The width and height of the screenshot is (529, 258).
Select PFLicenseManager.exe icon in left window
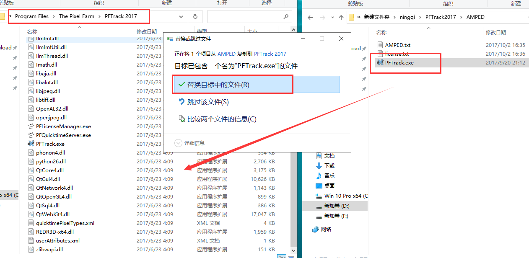(31, 126)
